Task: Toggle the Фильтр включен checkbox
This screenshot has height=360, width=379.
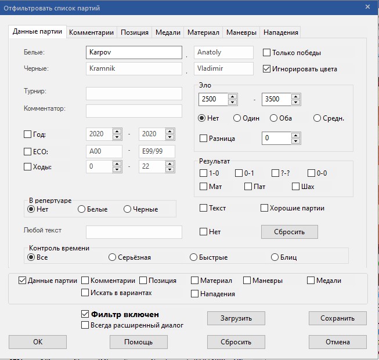Action: point(85,314)
